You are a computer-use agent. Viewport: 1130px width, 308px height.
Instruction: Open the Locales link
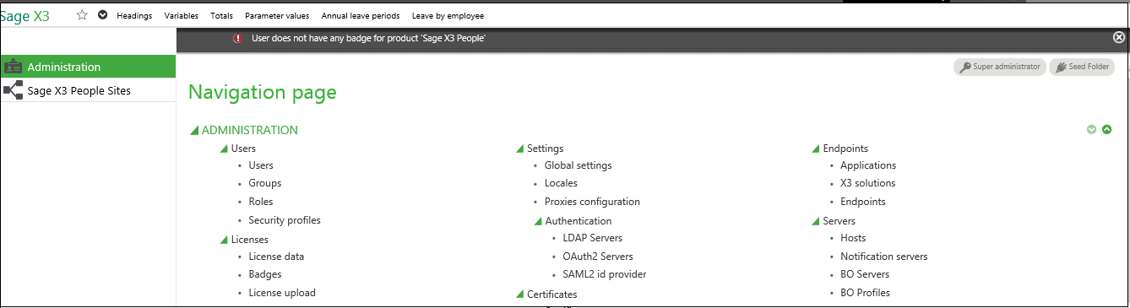(562, 183)
